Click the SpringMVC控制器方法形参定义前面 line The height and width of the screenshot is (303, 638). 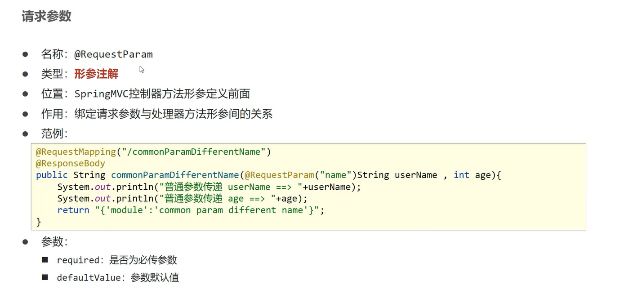(x=162, y=94)
